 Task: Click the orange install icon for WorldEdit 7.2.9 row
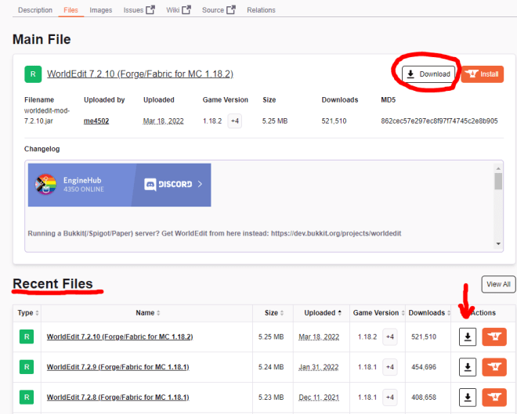(494, 367)
